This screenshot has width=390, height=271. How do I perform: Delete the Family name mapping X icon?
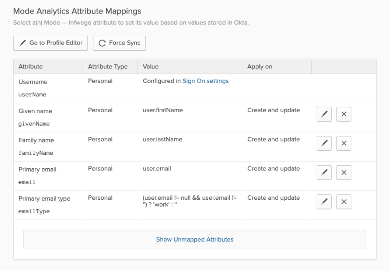pyautogui.click(x=344, y=143)
